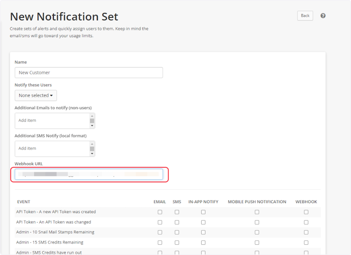Check Mobile Push for 15 SMS Credits Remaining
Image resolution: width=351 pixels, height=255 pixels.
click(257, 243)
